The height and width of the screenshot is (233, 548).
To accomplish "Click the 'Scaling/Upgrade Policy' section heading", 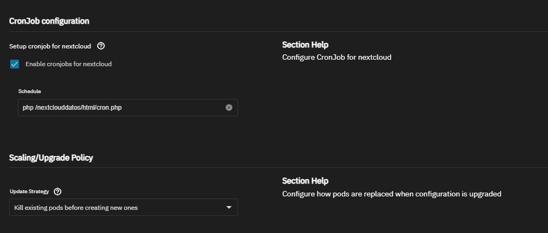I will (51, 158).
